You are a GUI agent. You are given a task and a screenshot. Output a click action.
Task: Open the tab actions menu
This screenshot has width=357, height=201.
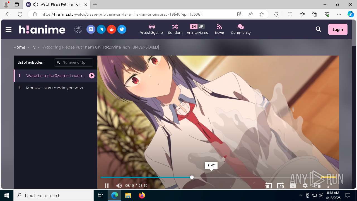pyautogui.click(x=17, y=4)
